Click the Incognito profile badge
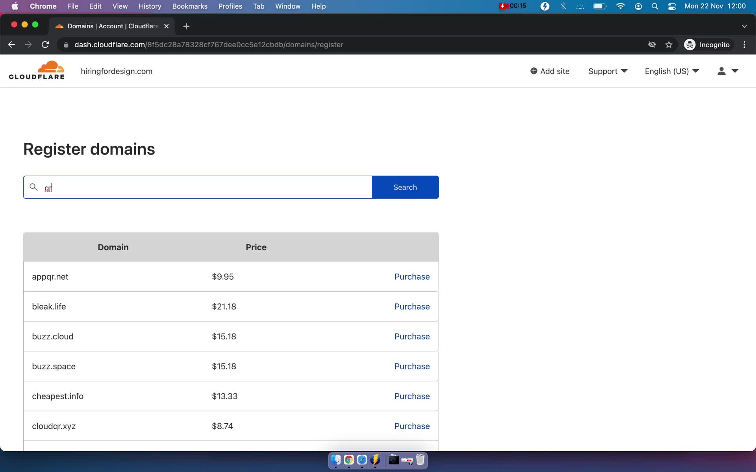The image size is (756, 472). tap(707, 44)
